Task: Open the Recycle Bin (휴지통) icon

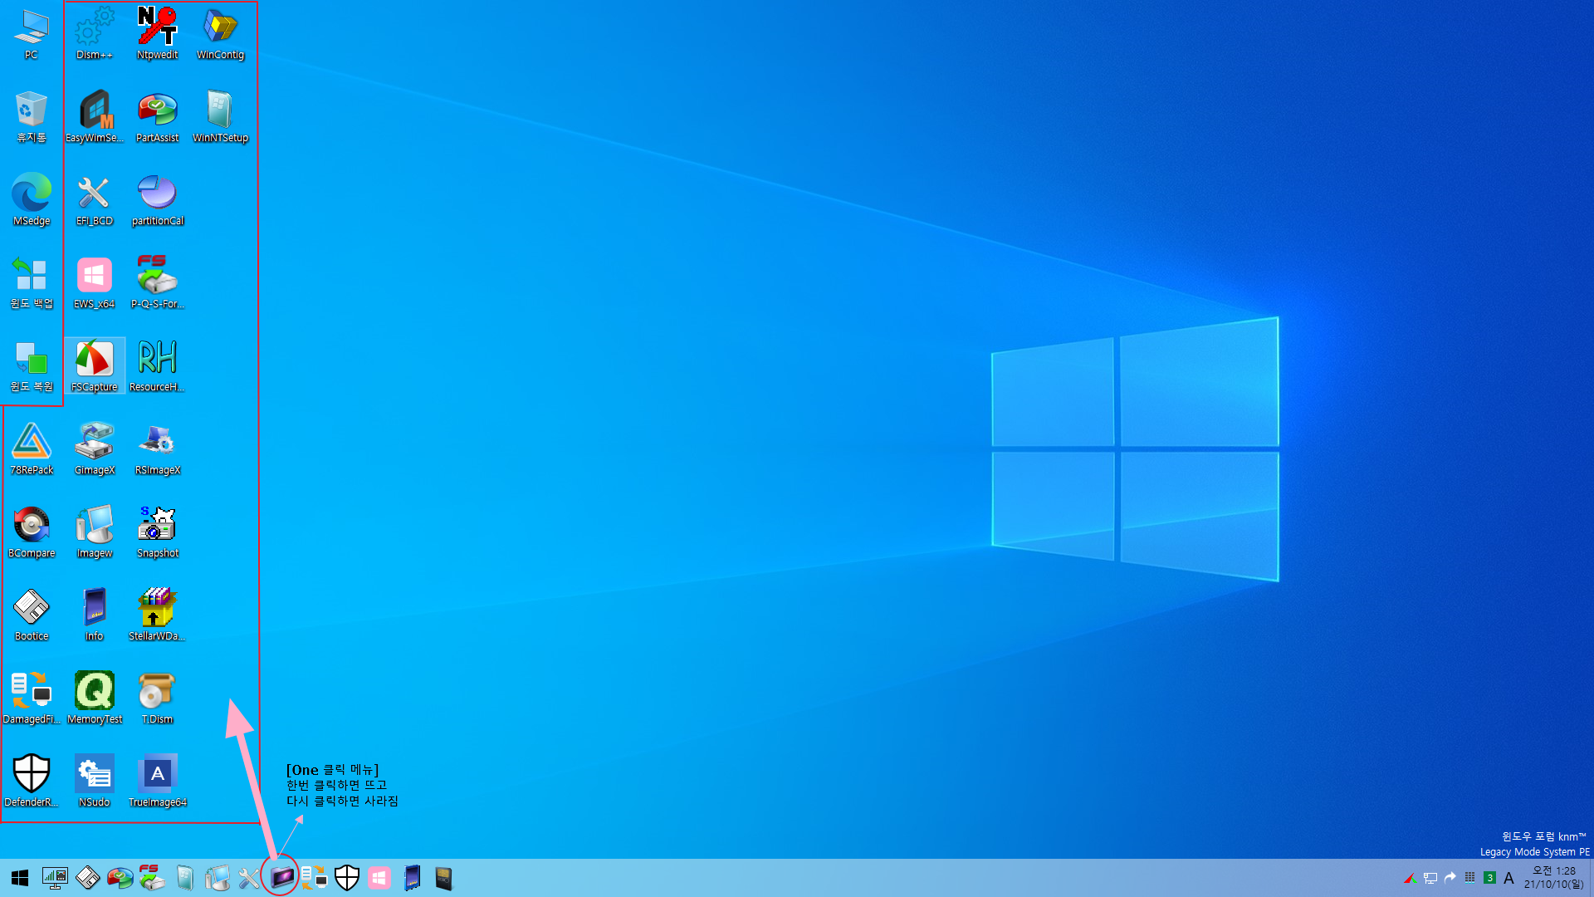Action: point(32,117)
